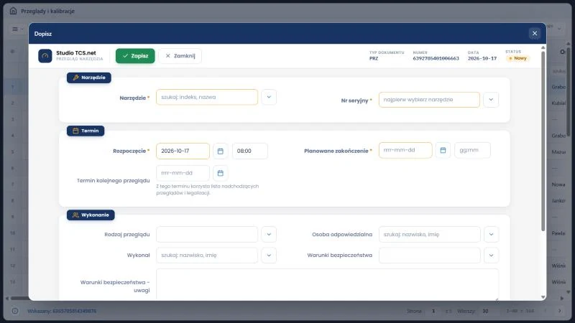This screenshot has width=575, height=323.
Task: Open the Planowane zakończenie calendar picker
Action: pos(443,150)
